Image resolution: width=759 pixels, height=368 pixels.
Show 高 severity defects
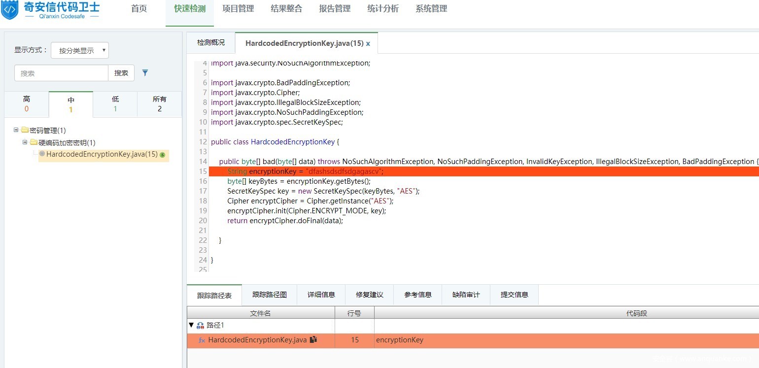coord(27,104)
